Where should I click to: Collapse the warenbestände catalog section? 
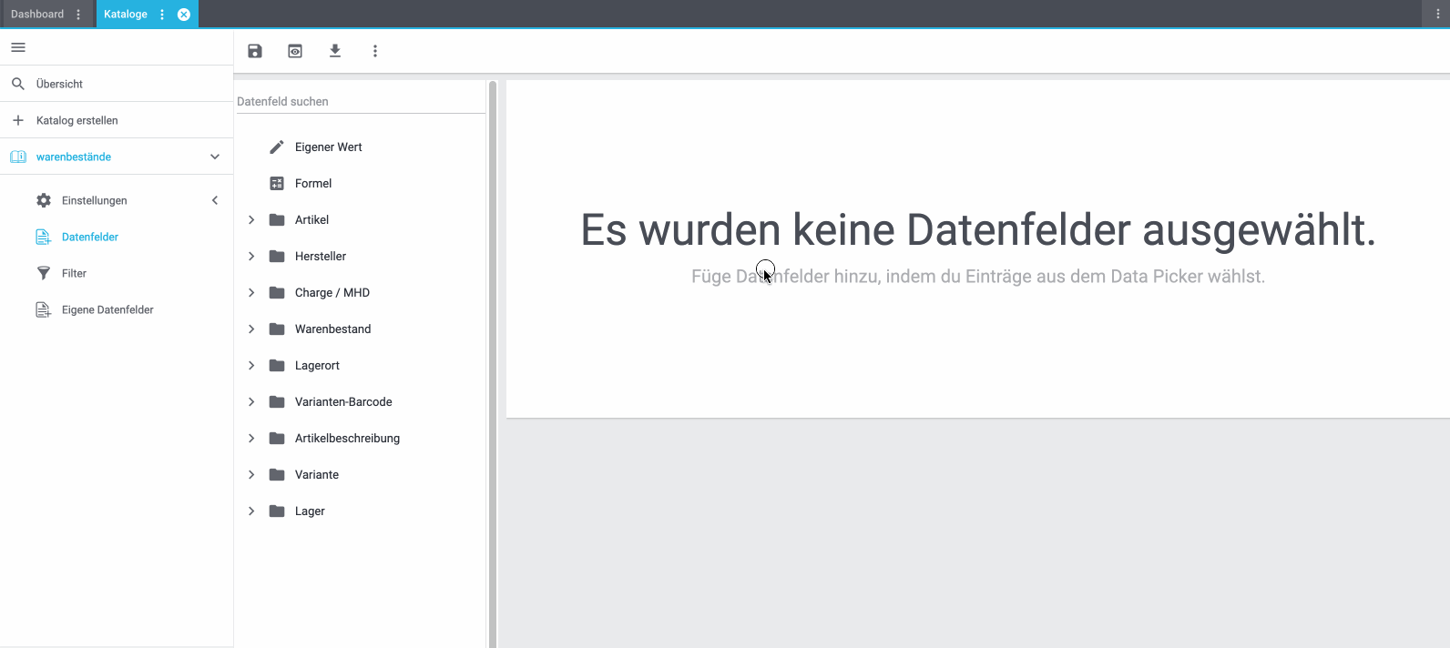tap(215, 157)
